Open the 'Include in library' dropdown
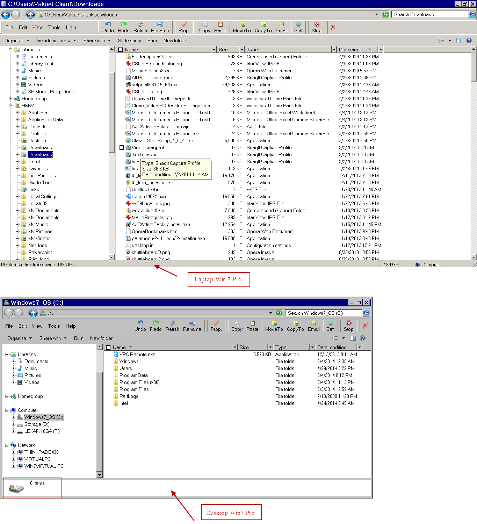Screen dimensions: 477x524 (x=56, y=41)
